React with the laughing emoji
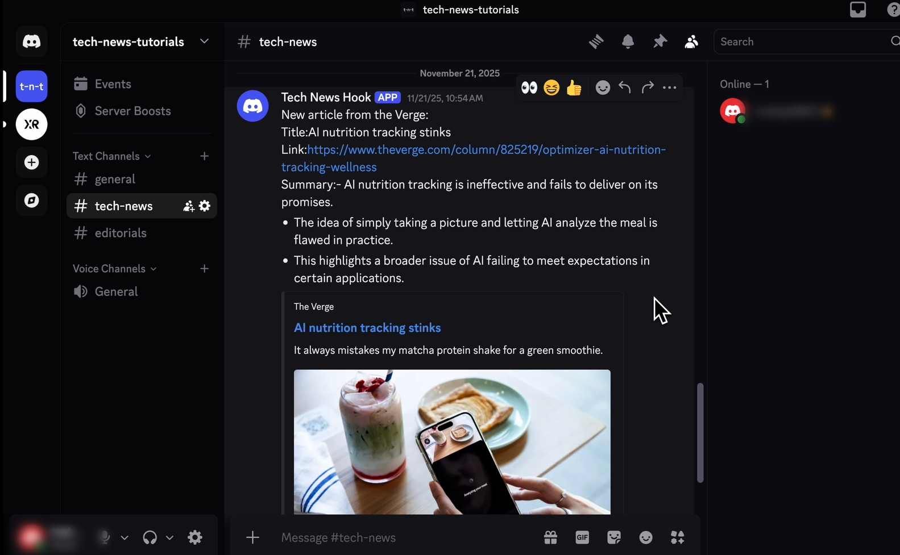 [551, 87]
